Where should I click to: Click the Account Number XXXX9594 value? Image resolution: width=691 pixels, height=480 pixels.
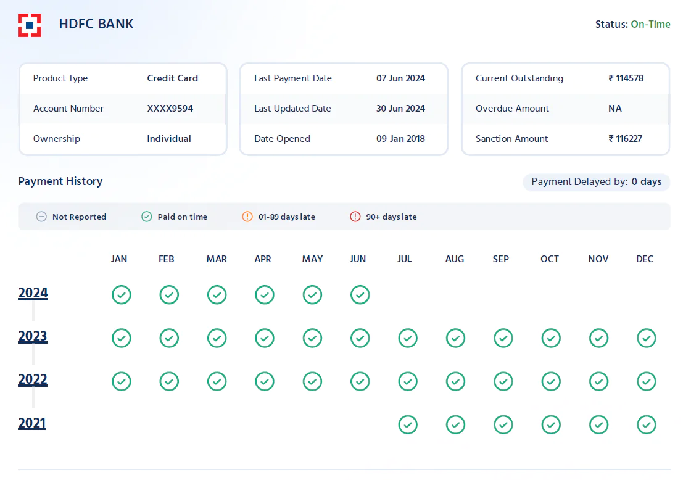click(x=170, y=109)
